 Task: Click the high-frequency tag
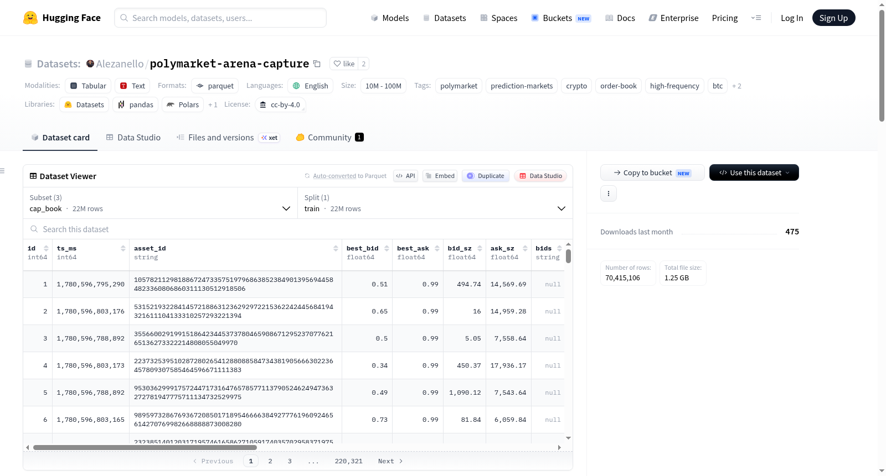[674, 86]
